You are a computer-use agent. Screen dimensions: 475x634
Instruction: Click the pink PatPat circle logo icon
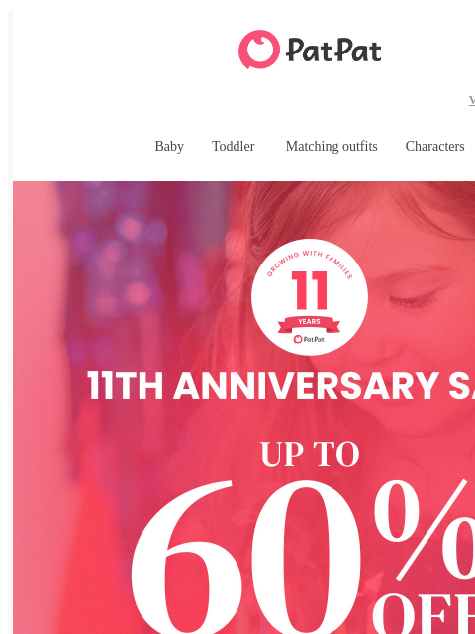259,50
